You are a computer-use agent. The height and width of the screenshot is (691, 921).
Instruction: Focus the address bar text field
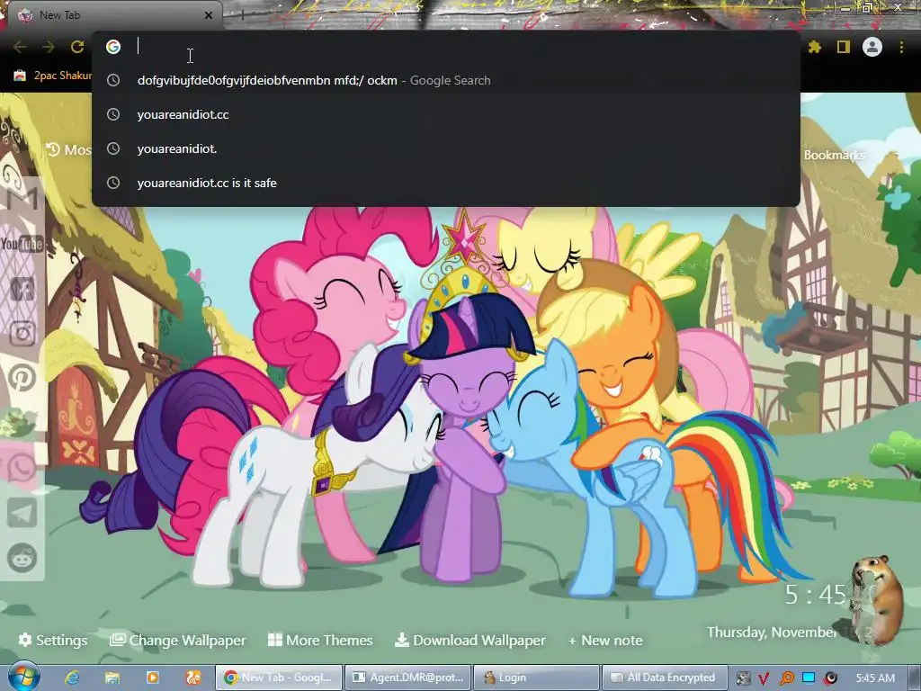[x=464, y=47]
